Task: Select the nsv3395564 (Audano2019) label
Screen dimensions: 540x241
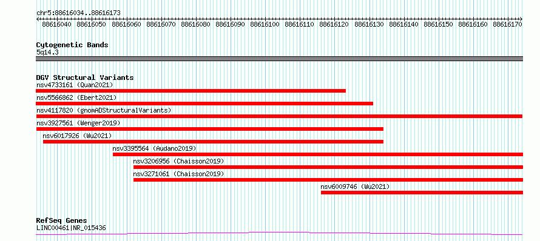Action: [154, 148]
